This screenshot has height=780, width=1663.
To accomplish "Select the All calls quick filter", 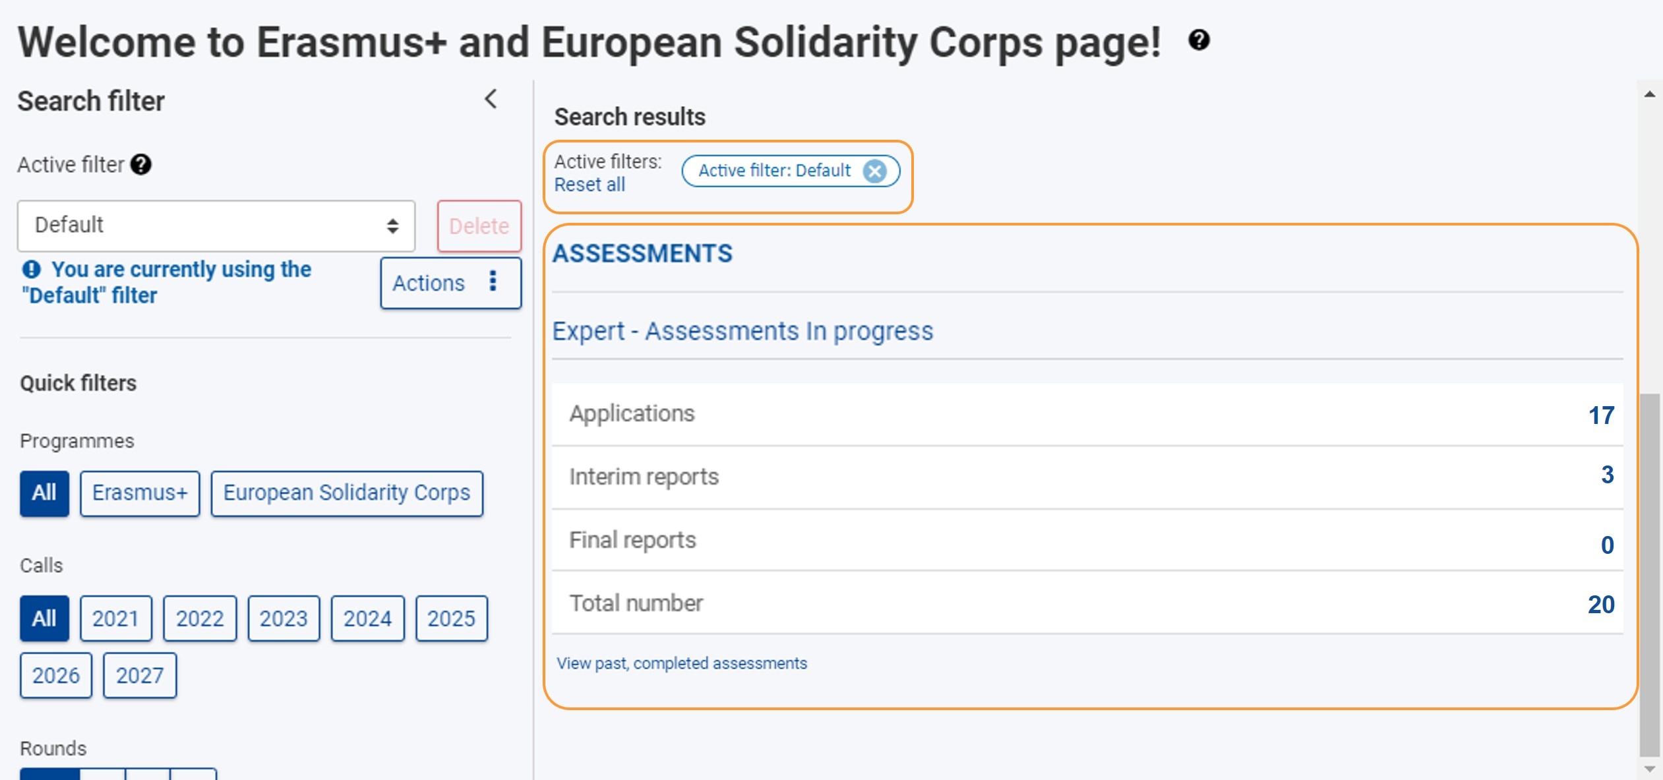I will [x=44, y=618].
